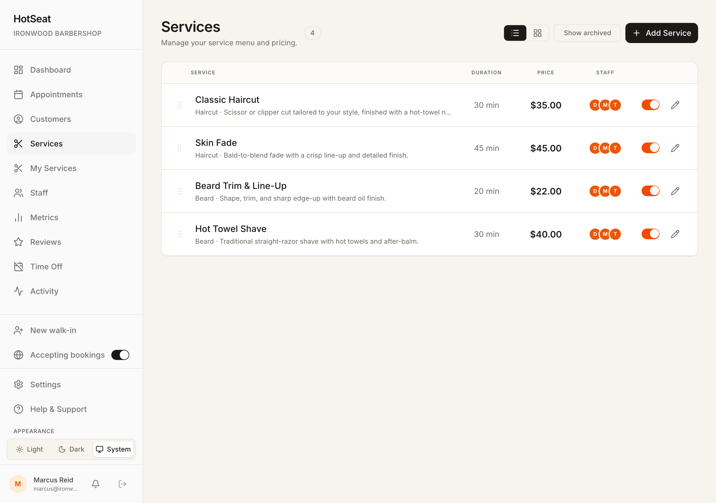
Task: Open Reviews from the sidebar
Action: (71, 242)
